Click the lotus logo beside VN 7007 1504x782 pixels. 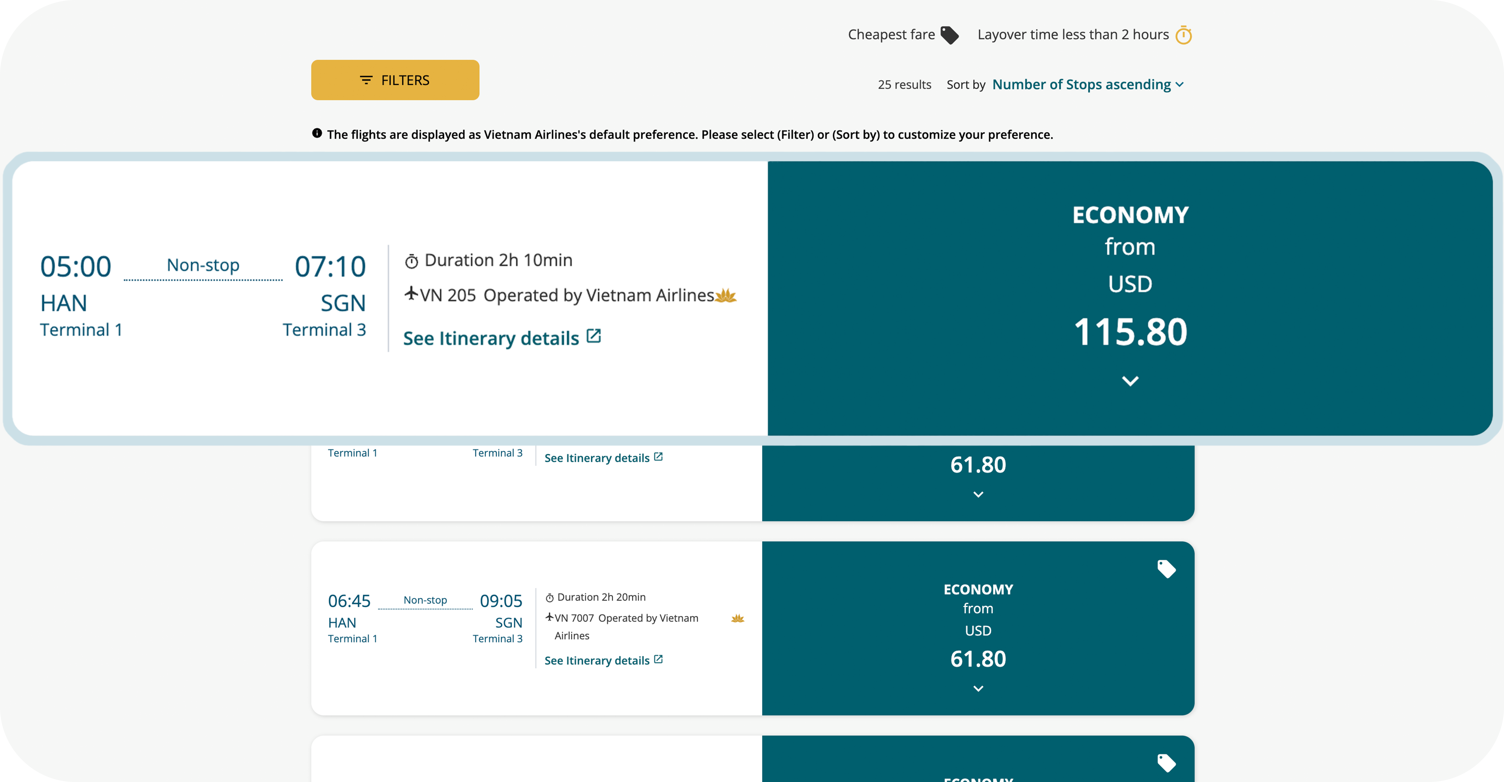click(x=737, y=618)
